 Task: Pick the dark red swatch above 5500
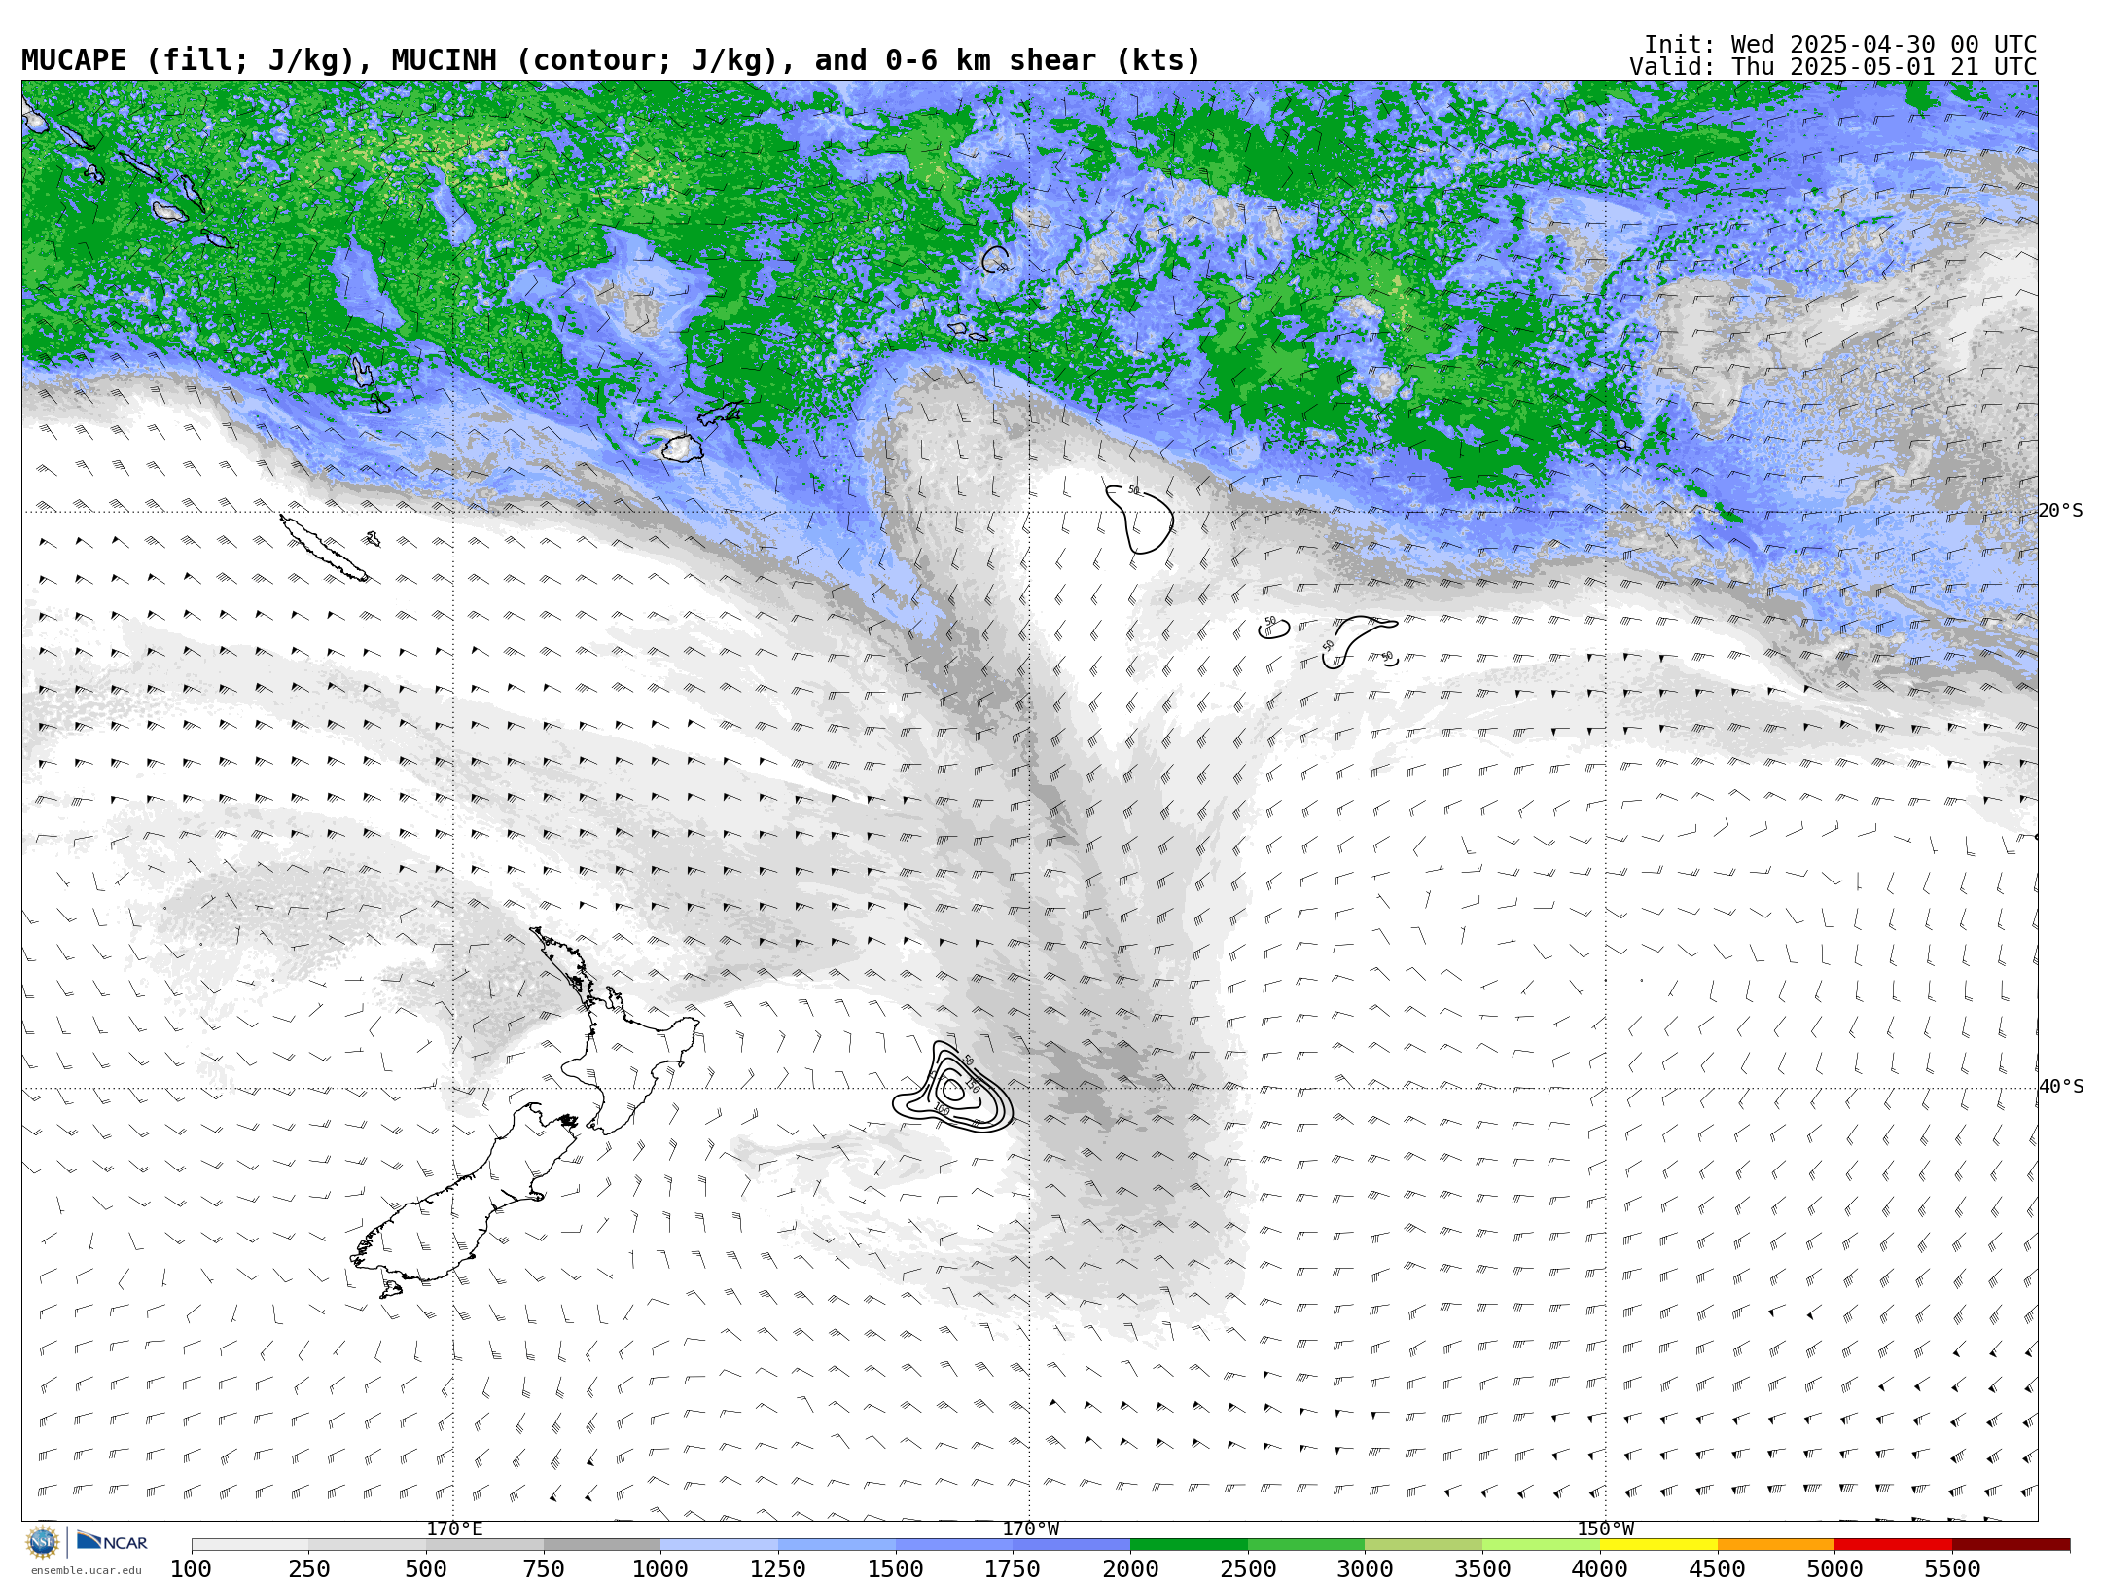point(2011,1544)
